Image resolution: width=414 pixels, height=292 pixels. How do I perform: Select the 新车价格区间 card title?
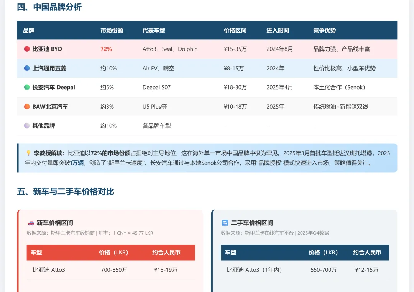point(55,223)
